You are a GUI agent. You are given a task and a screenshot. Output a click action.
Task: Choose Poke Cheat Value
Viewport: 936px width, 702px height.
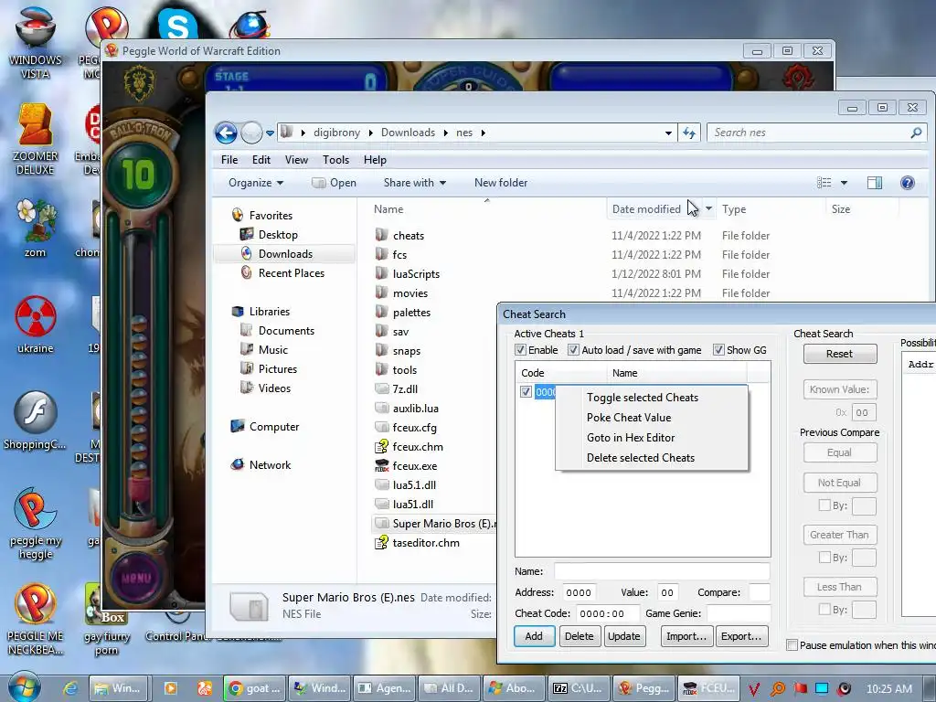(x=629, y=417)
